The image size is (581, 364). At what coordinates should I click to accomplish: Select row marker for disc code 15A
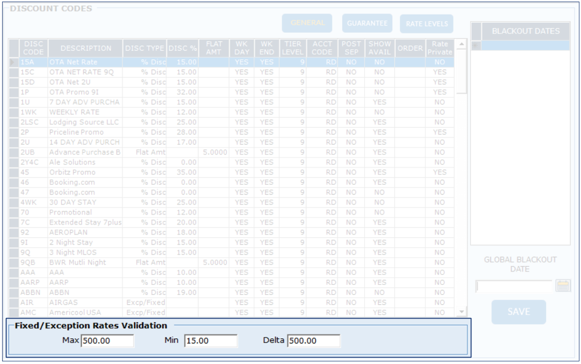pyautogui.click(x=14, y=62)
